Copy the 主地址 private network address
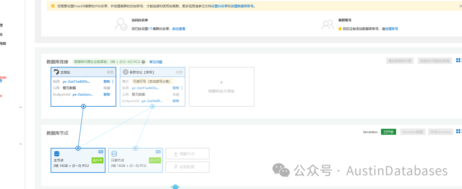The width and height of the screenshot is (462, 189). [x=107, y=81]
